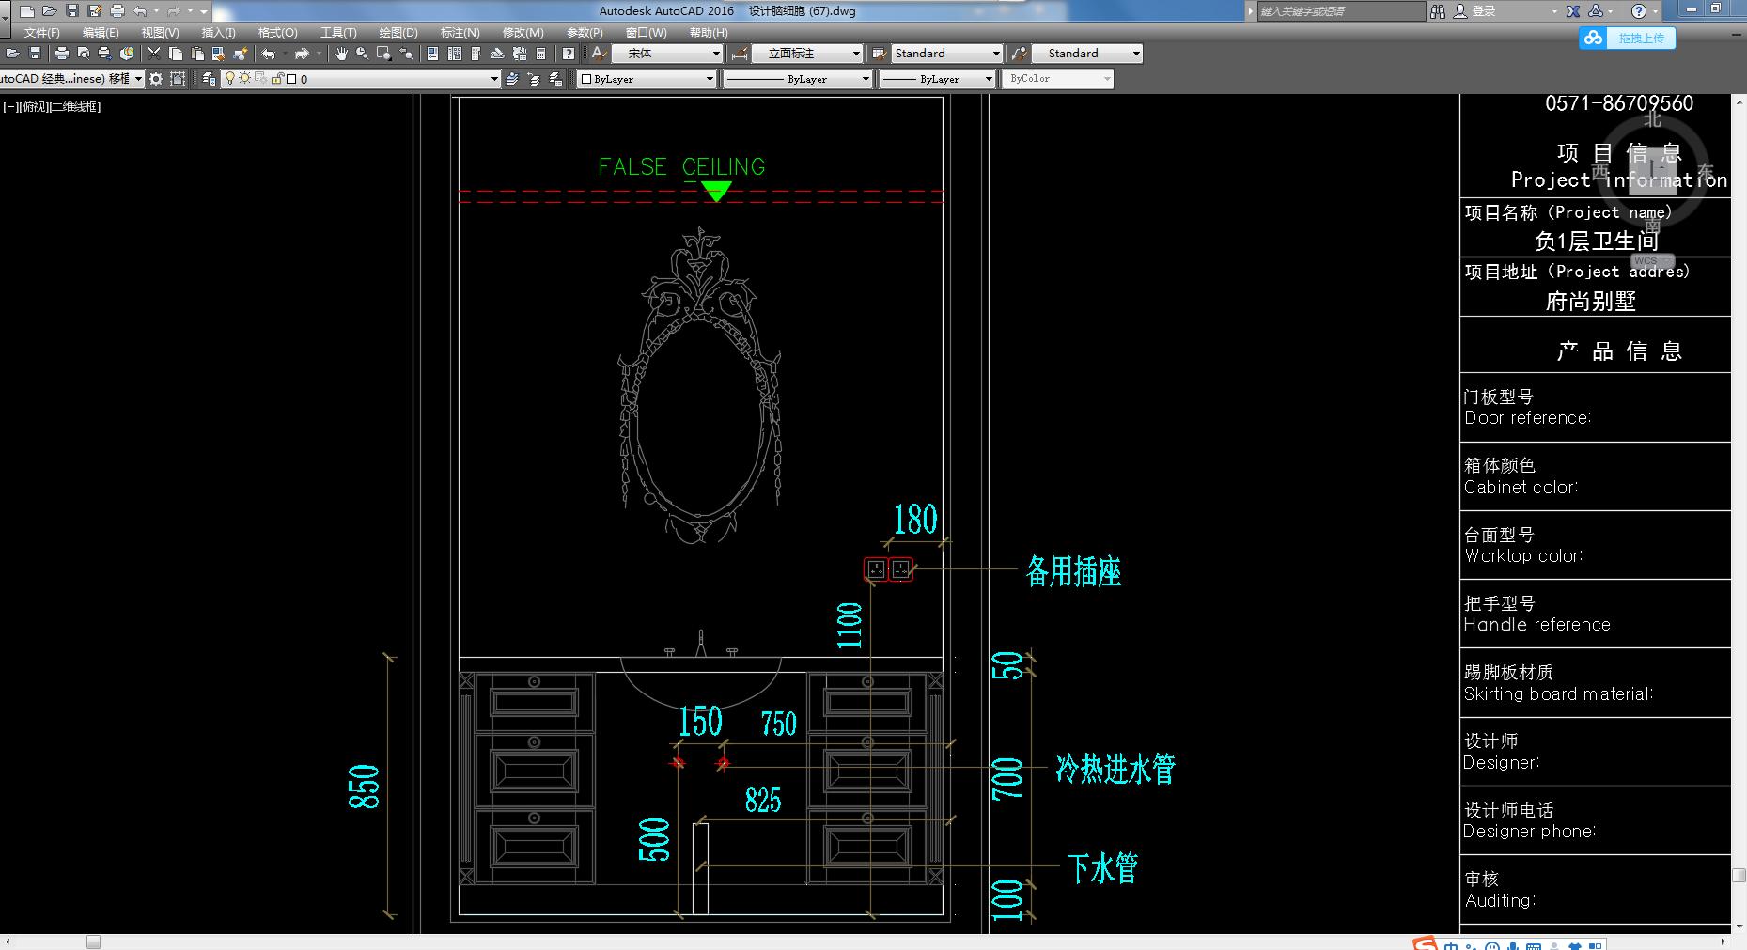The width and height of the screenshot is (1747, 950).
Task: Open the Layer Properties Manager icon
Action: coord(209,79)
